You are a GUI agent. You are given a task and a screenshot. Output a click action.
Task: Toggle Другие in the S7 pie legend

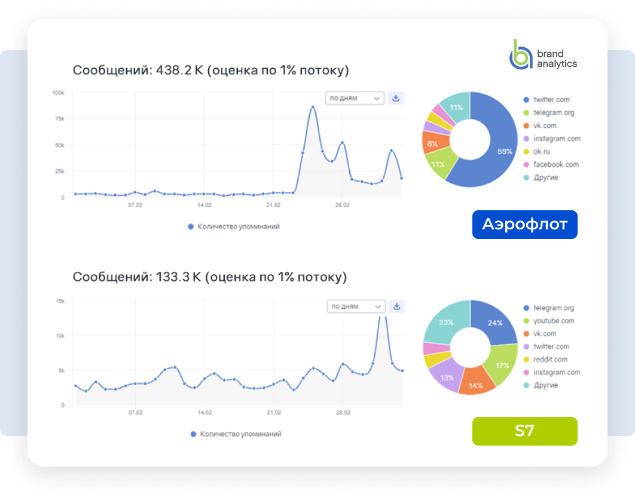tap(541, 385)
